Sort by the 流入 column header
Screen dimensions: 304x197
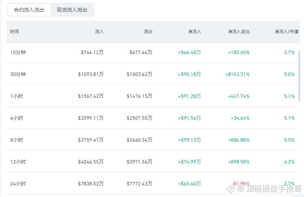[99, 32]
